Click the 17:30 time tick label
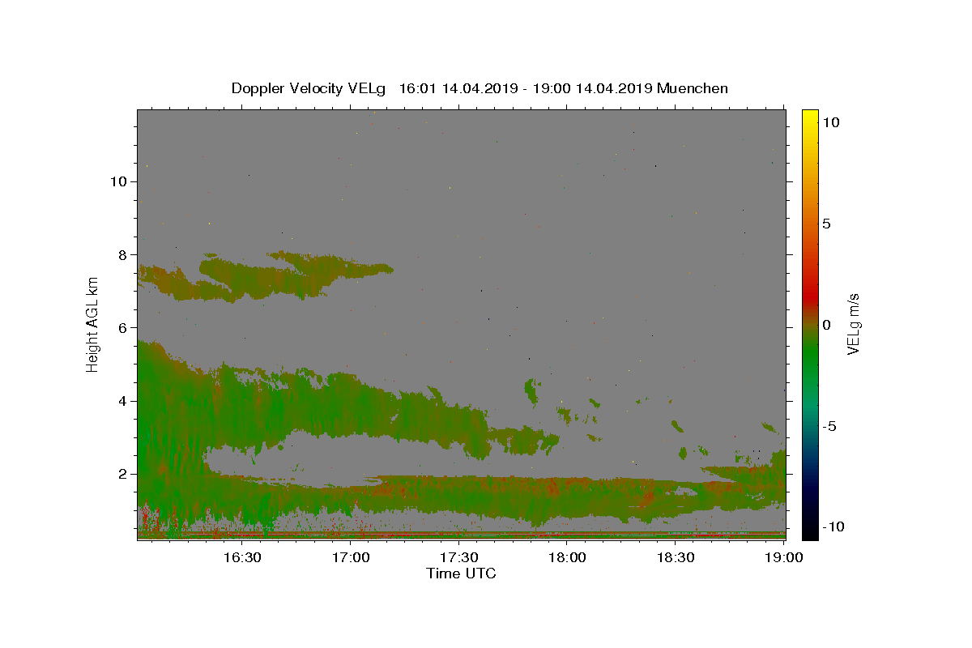 pos(459,557)
